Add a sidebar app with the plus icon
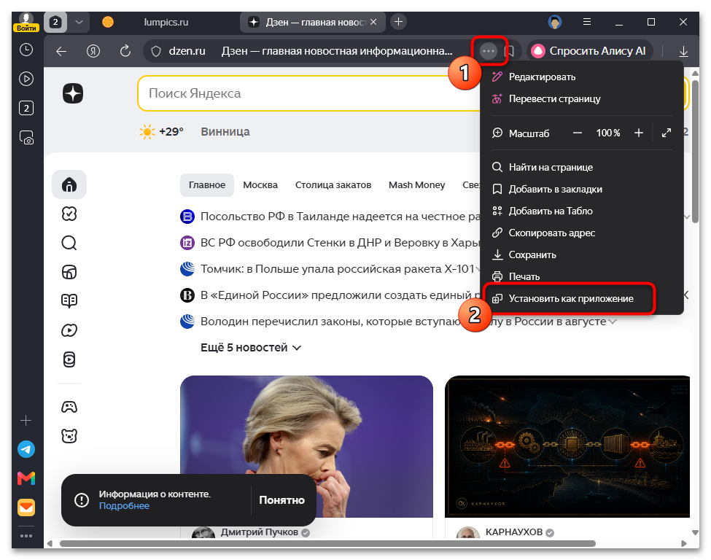This screenshot has height=560, width=711. coord(26,420)
